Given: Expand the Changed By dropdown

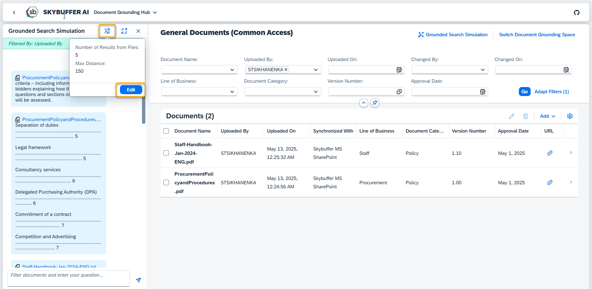Looking at the screenshot, I should 483,70.
